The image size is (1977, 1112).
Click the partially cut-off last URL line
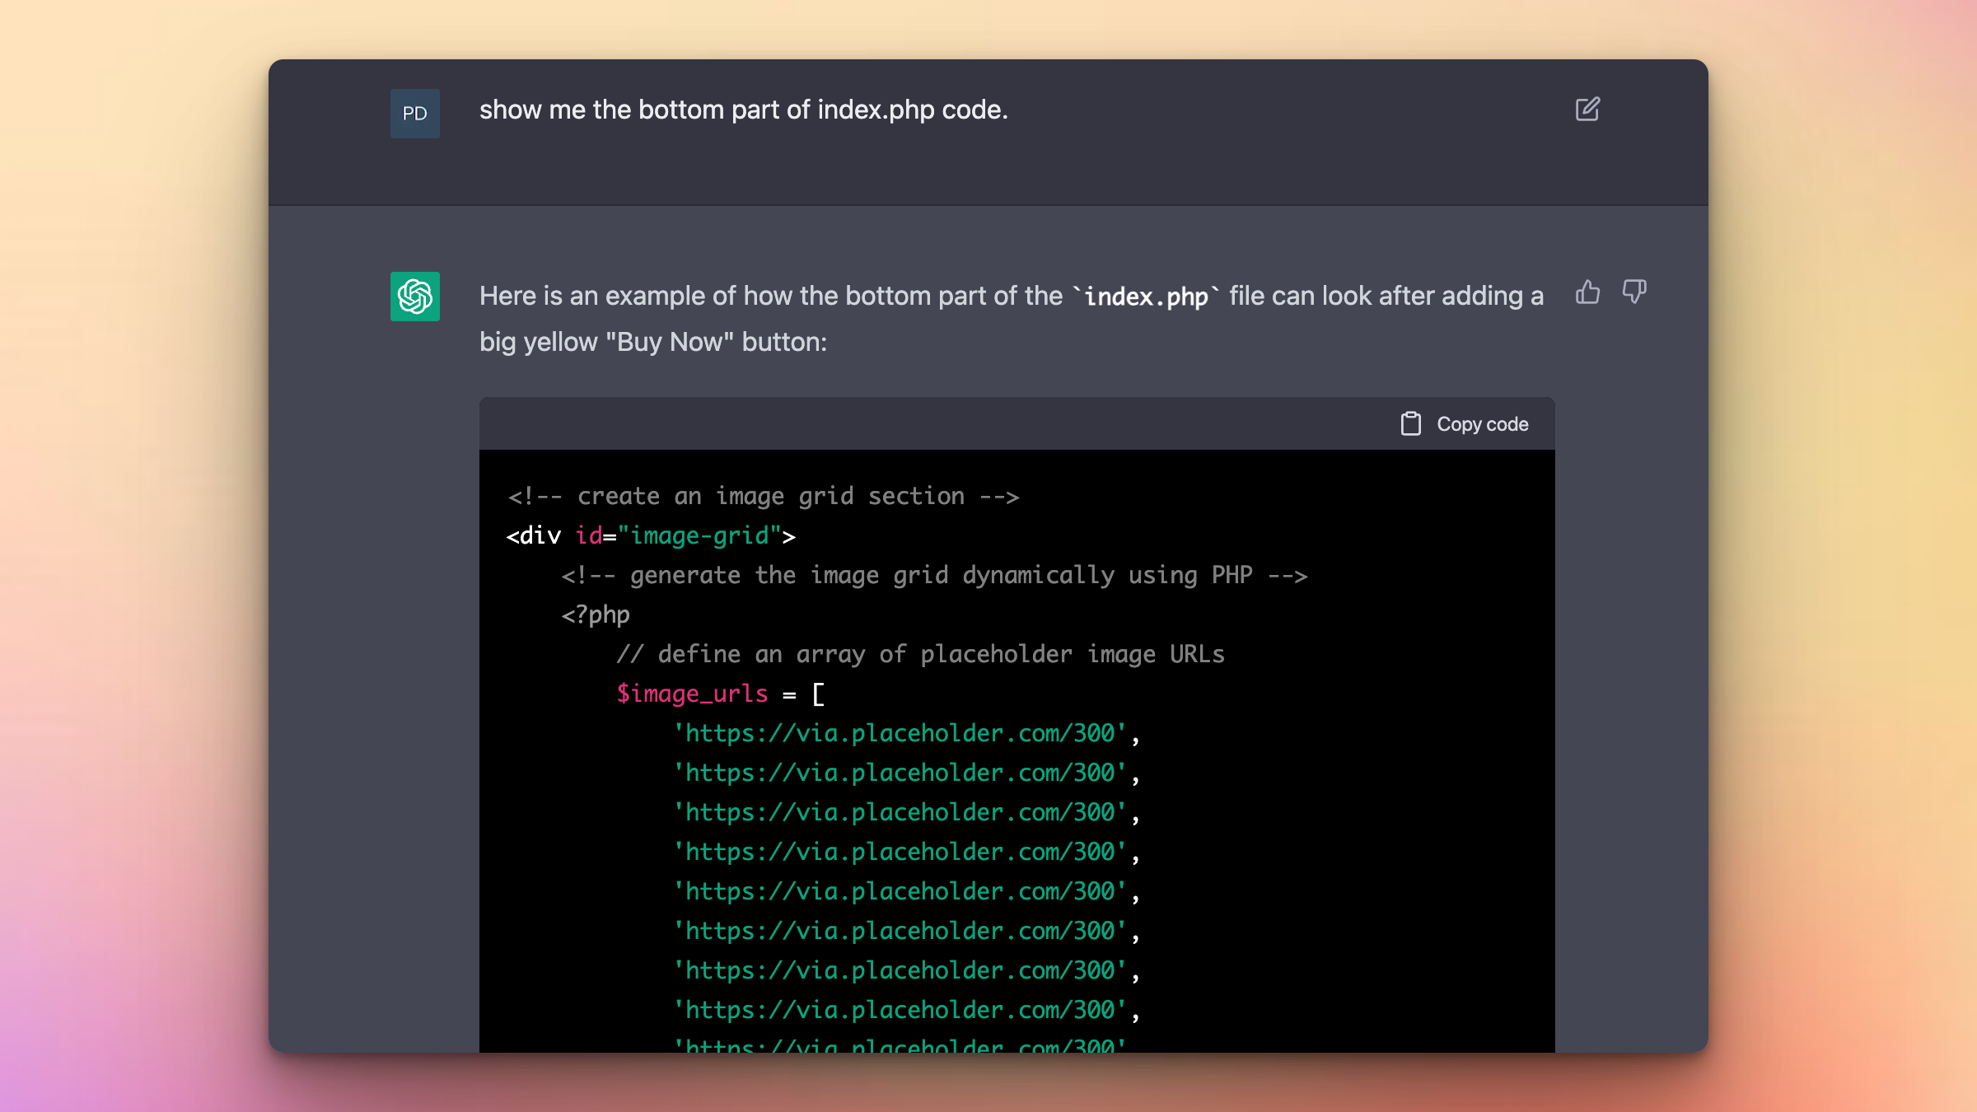click(x=900, y=1044)
